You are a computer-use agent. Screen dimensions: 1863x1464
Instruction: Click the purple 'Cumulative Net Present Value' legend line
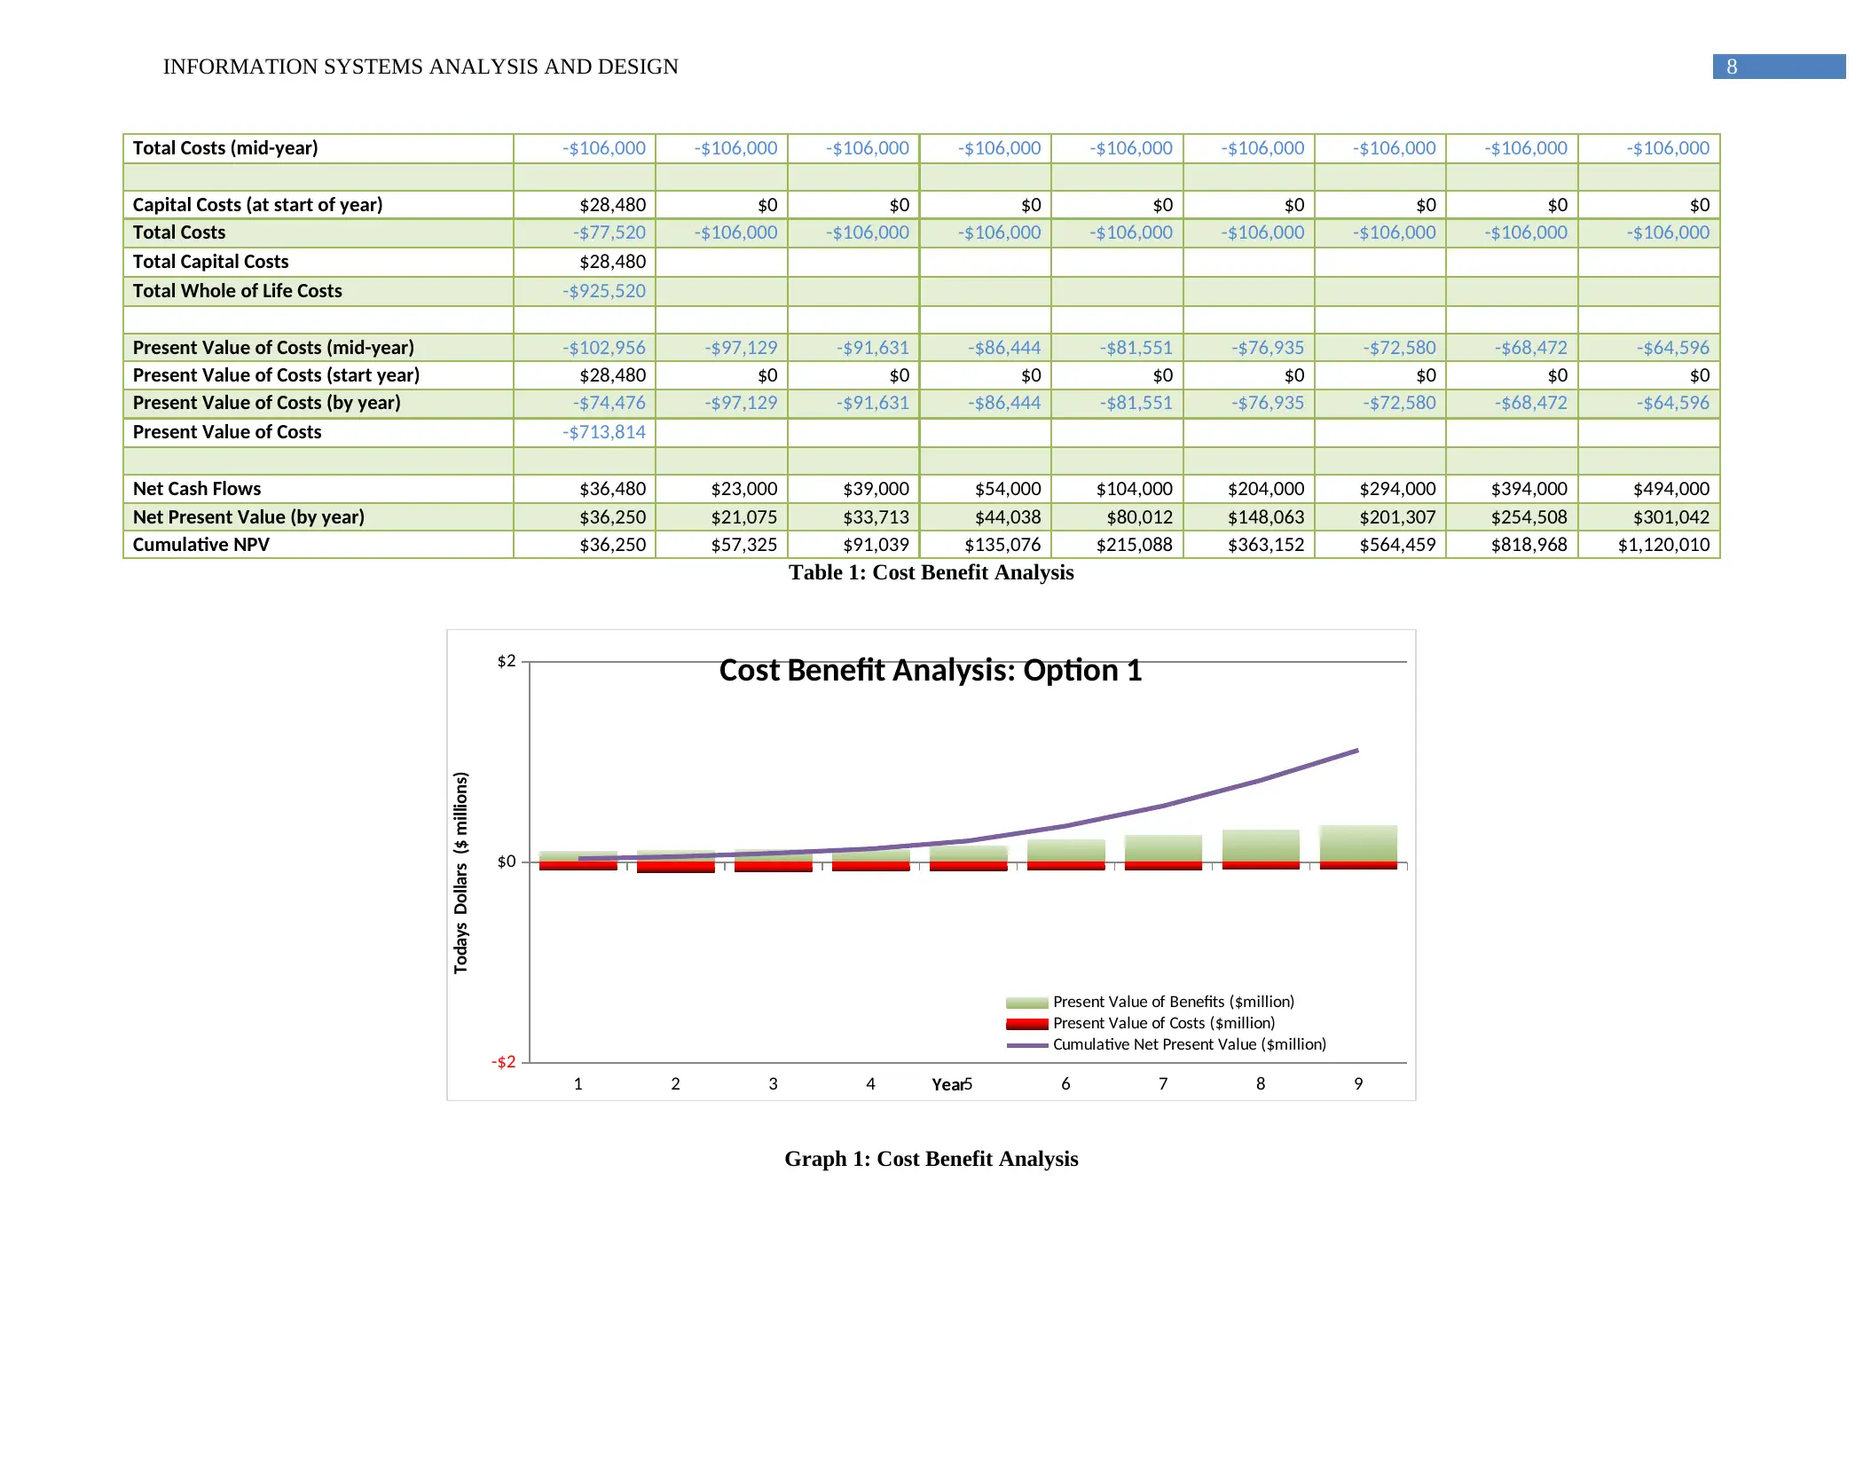(x=1027, y=1045)
